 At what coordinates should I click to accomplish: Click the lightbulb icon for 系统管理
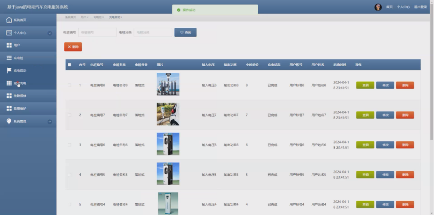(9, 121)
